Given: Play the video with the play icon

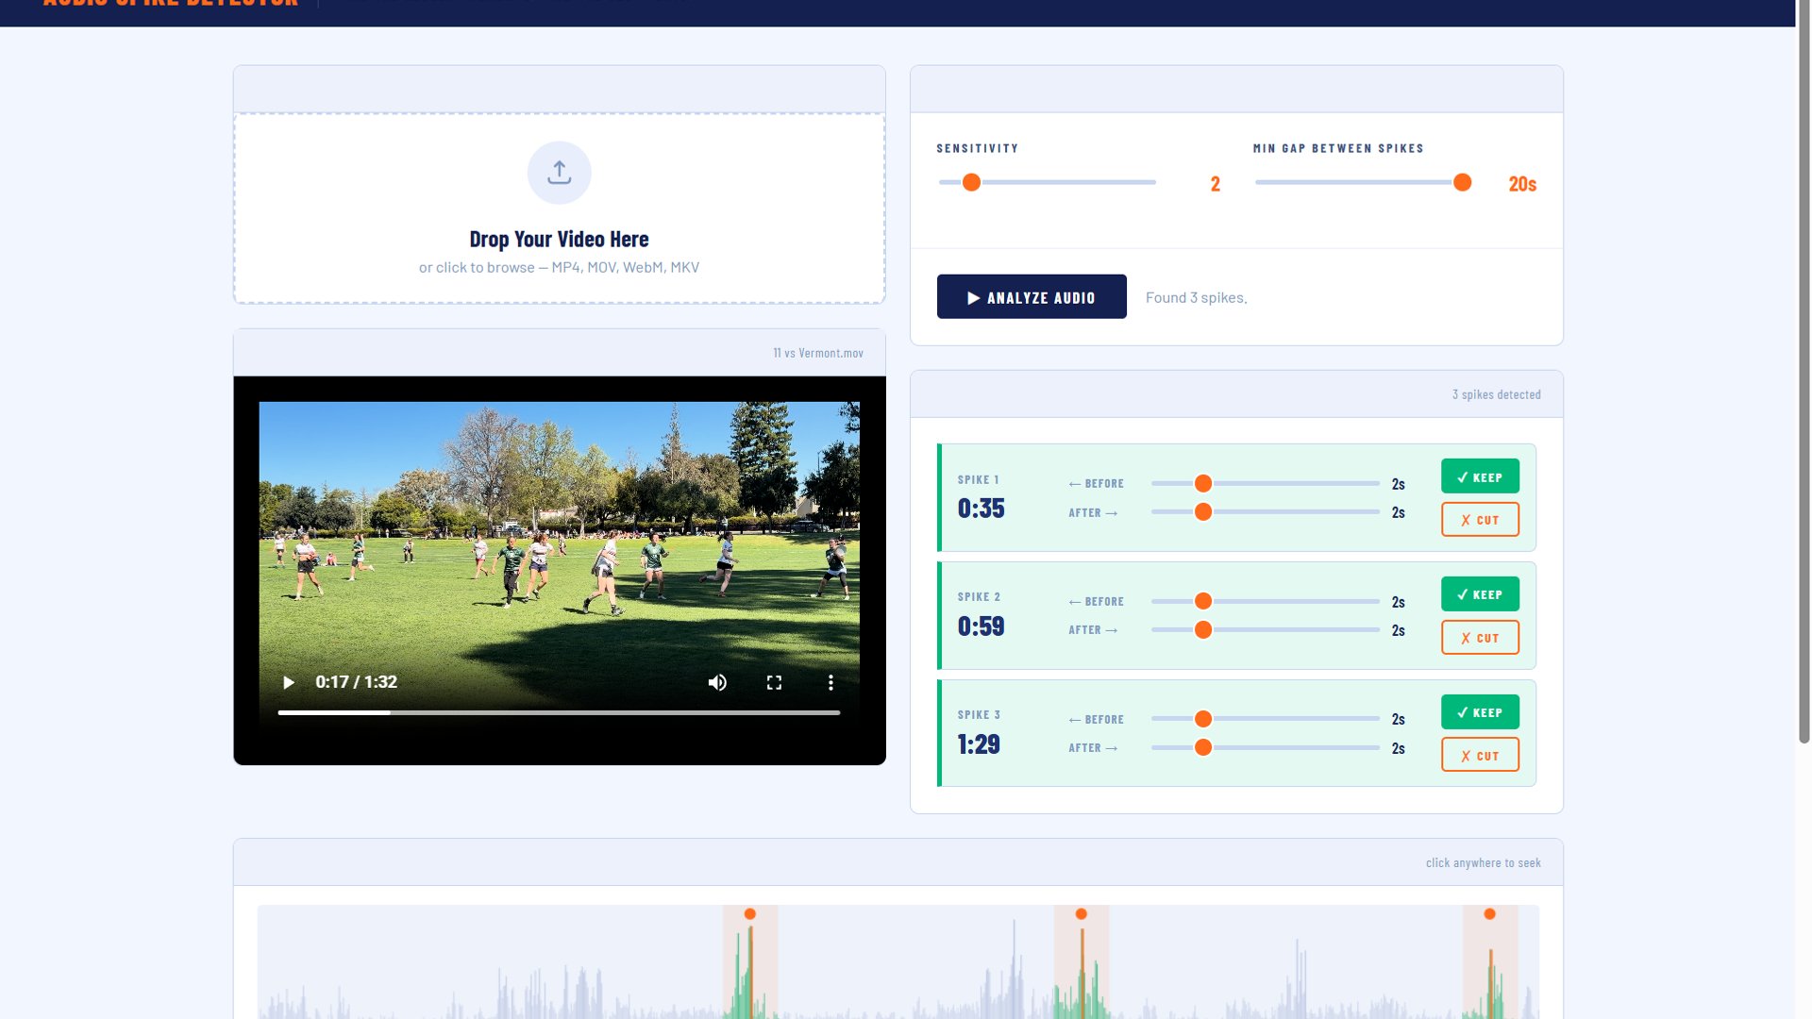Looking at the screenshot, I should [289, 682].
